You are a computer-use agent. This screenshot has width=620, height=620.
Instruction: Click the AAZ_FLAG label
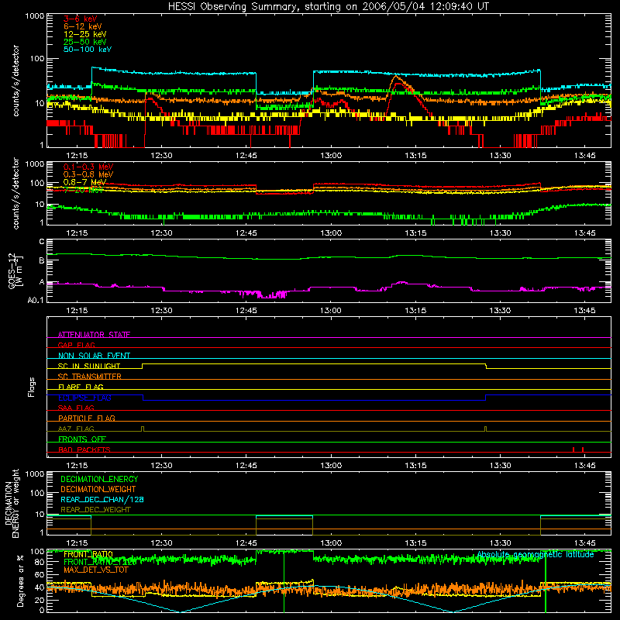tap(76, 429)
